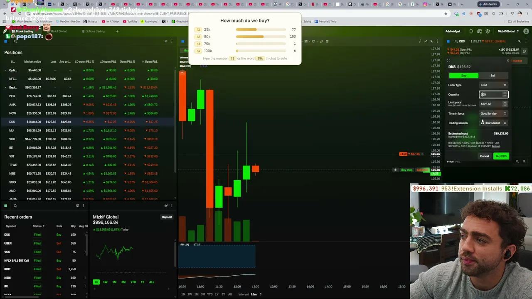
Task: Open the YouTube bookmark in bookmarks bar
Action: [x=130, y=22]
